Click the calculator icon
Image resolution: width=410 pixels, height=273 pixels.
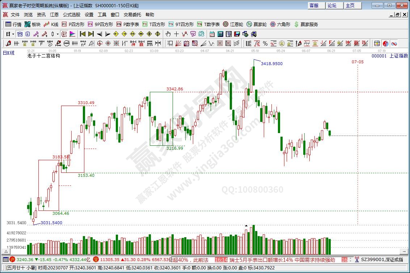(x=220, y=34)
